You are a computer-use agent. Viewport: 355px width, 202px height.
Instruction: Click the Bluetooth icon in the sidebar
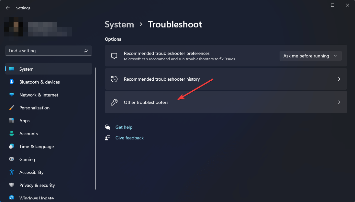11,82
